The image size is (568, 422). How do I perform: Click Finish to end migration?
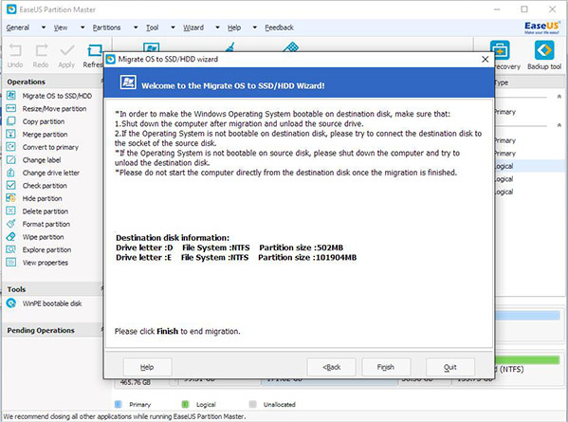(386, 367)
